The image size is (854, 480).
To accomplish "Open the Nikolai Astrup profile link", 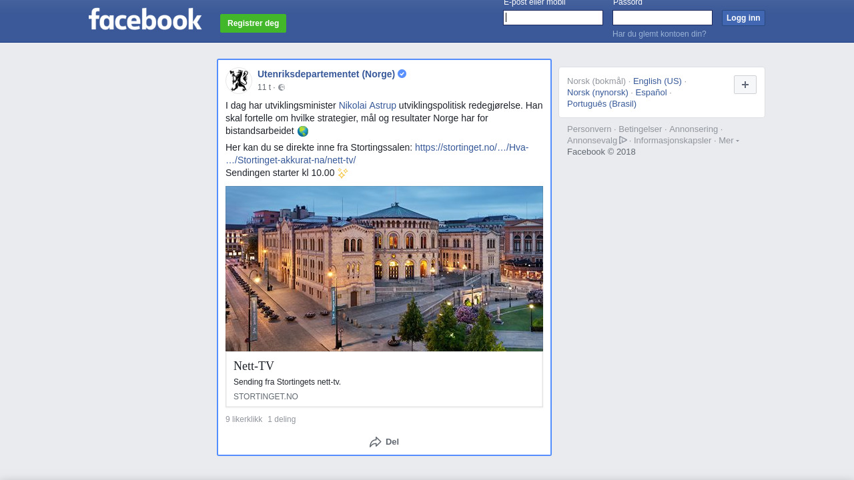I will tap(368, 105).
